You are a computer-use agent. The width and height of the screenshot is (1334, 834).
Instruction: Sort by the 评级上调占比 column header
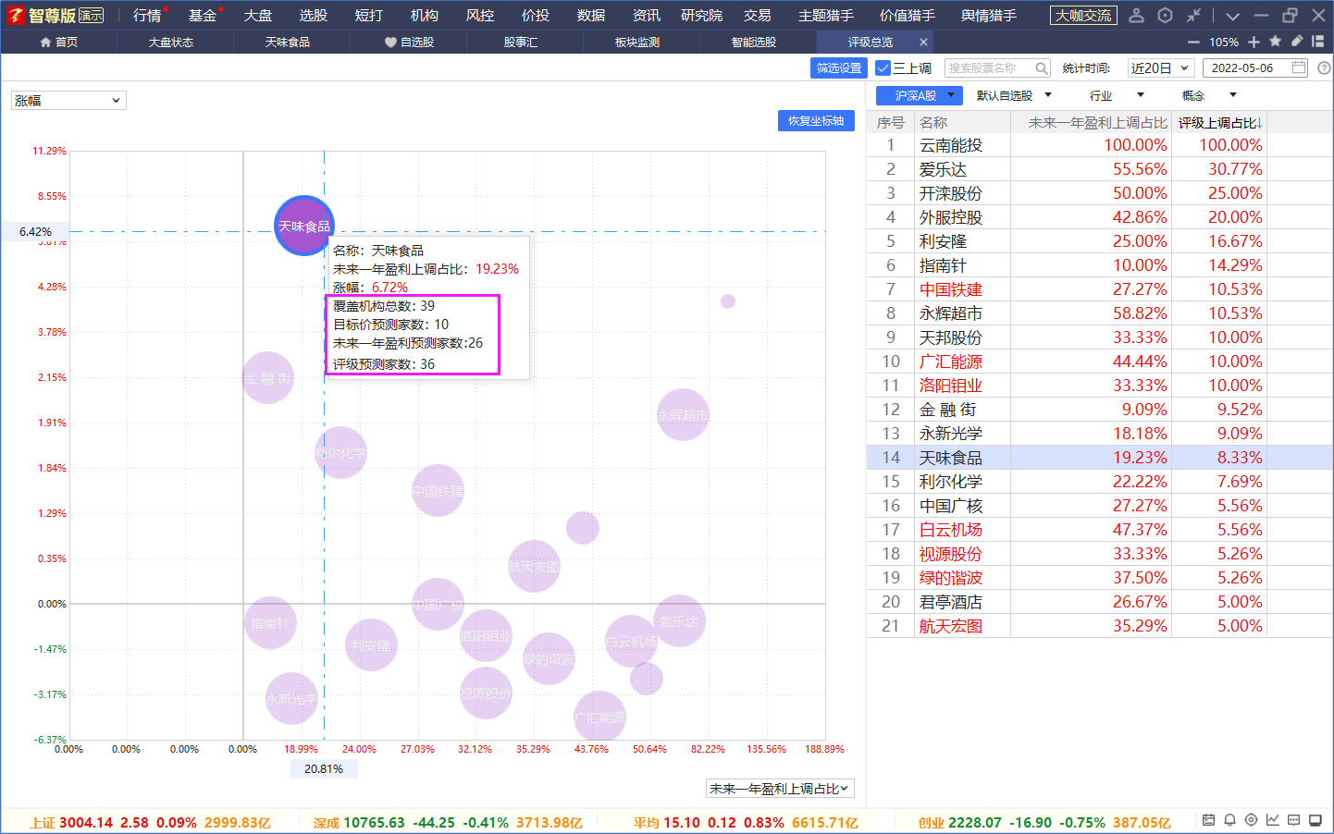[1218, 122]
